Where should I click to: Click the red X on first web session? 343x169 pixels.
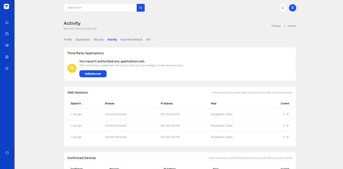coord(288,114)
